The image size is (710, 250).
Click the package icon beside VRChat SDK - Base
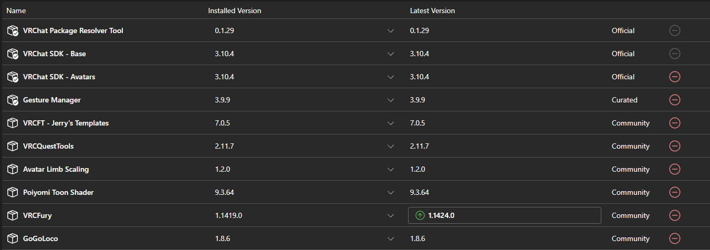[13, 54]
